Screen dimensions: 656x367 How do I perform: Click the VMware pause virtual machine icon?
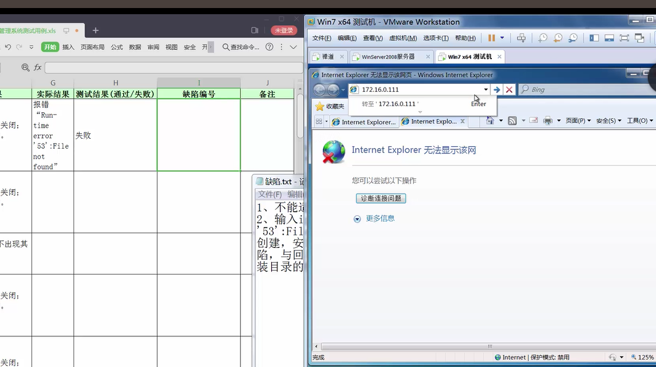click(492, 38)
